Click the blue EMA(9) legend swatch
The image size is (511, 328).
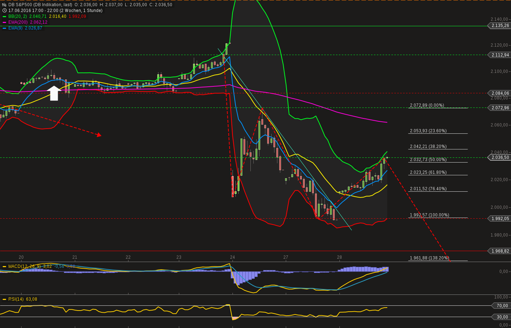coord(4,28)
